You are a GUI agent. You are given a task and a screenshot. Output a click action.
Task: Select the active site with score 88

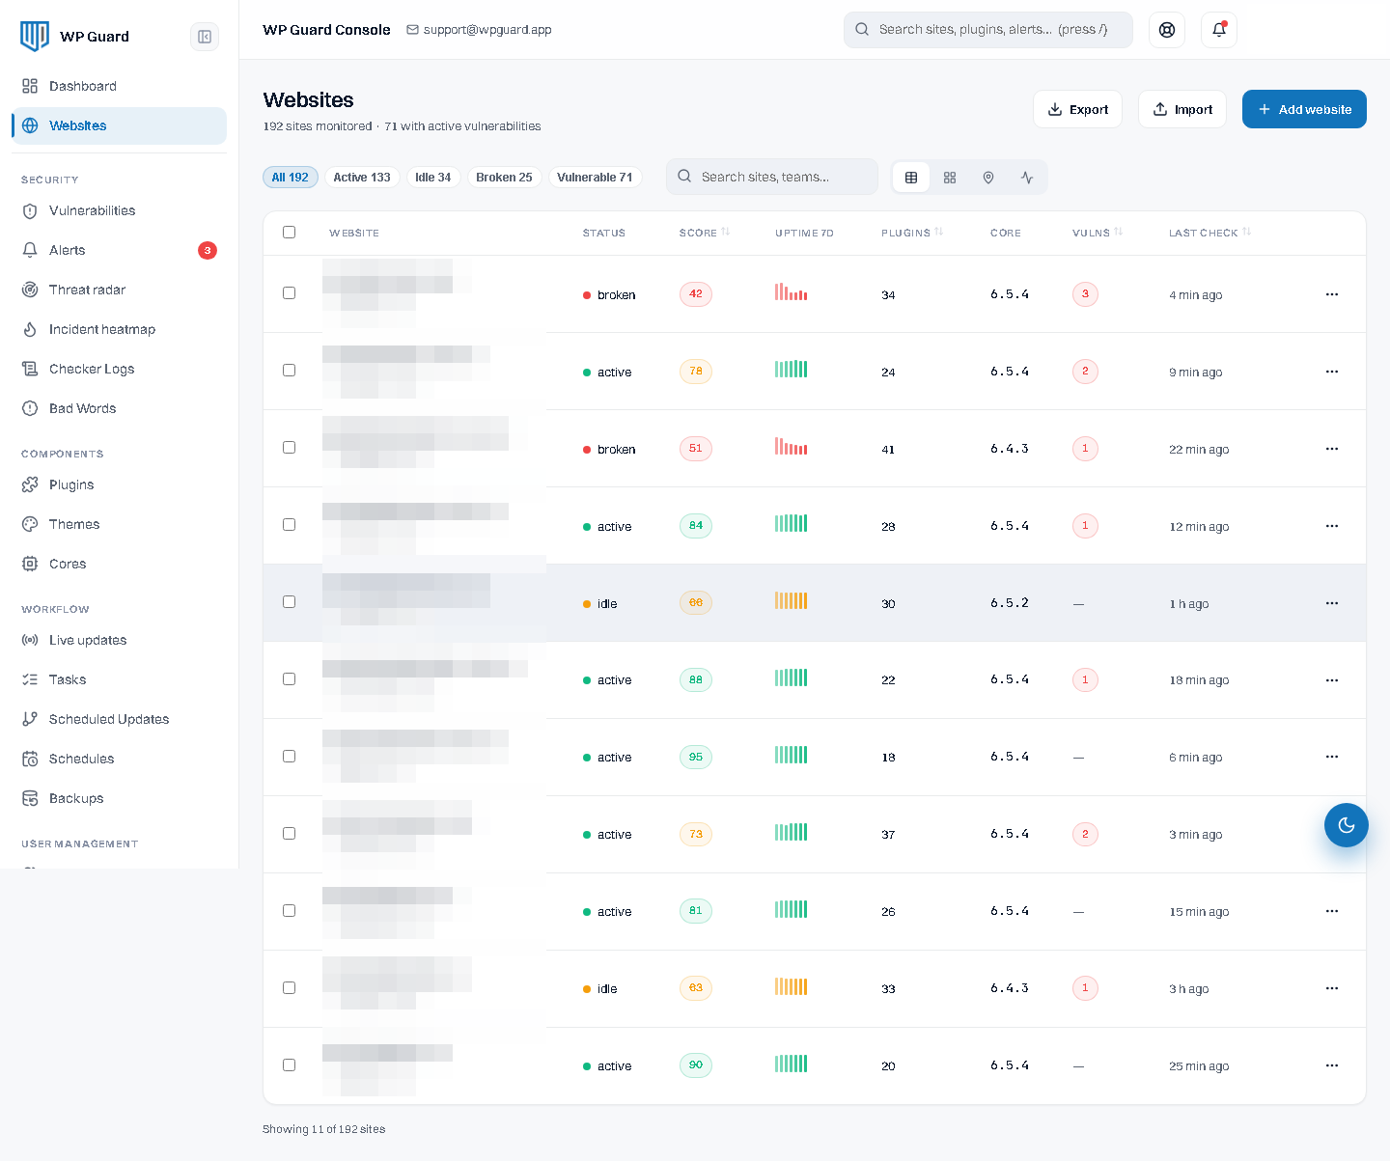click(289, 679)
